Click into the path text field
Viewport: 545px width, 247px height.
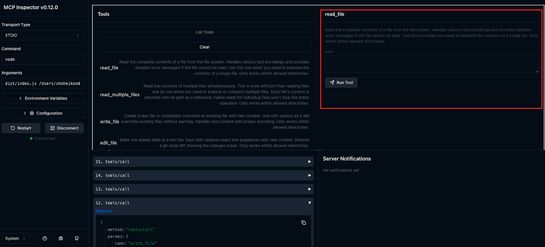431,64
